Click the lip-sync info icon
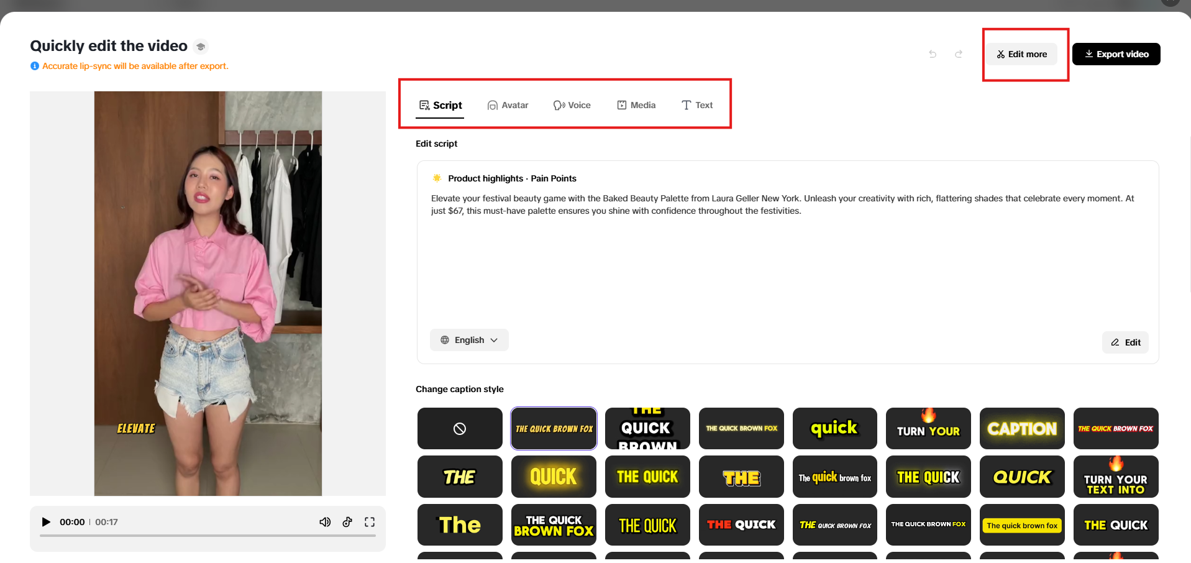 point(35,66)
